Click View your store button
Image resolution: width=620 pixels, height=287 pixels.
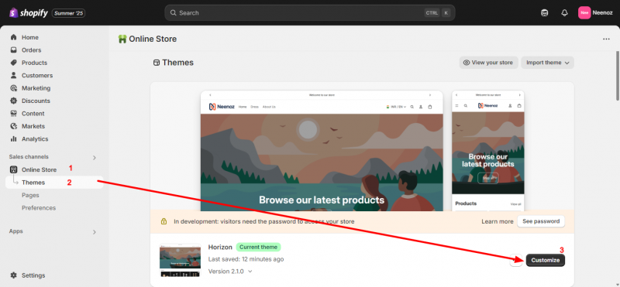488,63
